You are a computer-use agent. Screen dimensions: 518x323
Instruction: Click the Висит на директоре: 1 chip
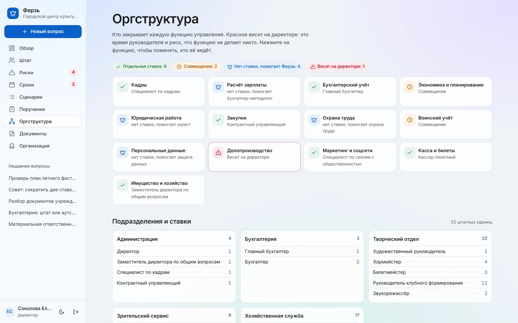point(337,67)
